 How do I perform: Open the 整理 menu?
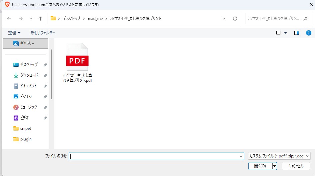(x=14, y=33)
